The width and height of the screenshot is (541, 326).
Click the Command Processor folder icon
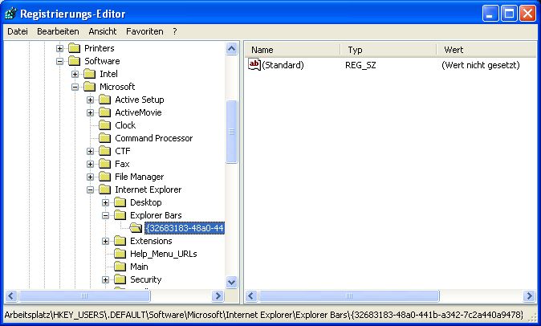pyautogui.click(x=104, y=138)
